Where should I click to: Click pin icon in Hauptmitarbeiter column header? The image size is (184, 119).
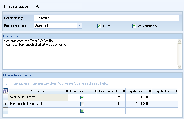(95, 91)
